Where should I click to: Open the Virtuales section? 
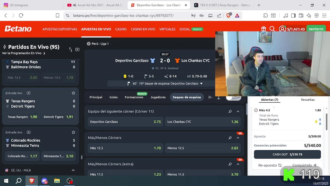[x=167, y=29]
